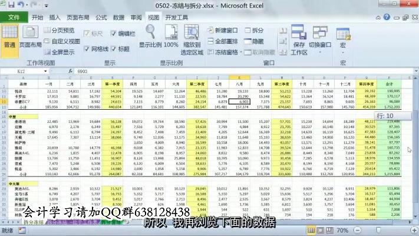
Task: Select the 拆分冻结 sheet tab
Action: pos(34,222)
